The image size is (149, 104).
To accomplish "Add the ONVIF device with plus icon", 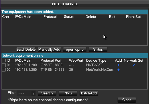I will click(118, 65).
